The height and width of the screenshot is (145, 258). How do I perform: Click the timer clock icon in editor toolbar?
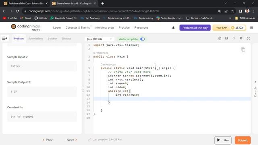pyautogui.click(x=219, y=38)
